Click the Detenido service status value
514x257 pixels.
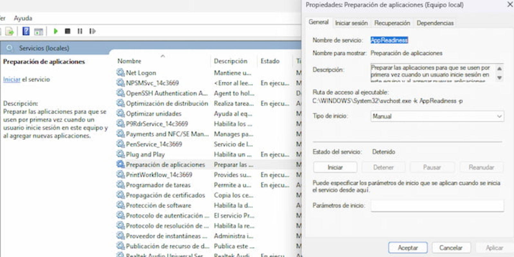[x=384, y=151]
